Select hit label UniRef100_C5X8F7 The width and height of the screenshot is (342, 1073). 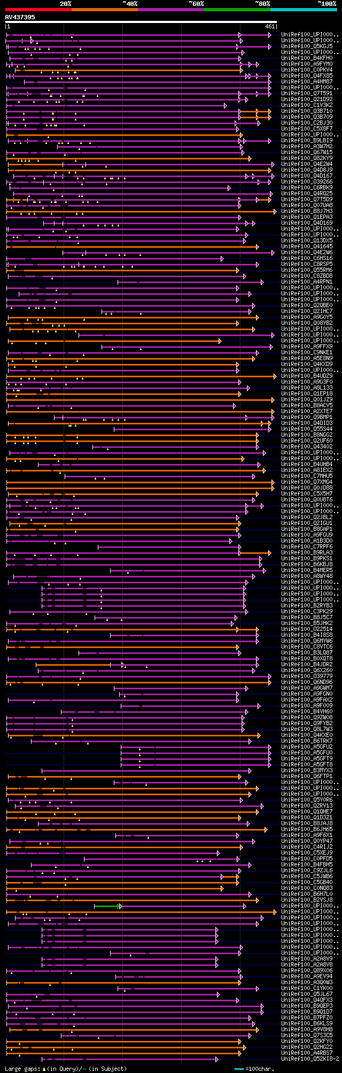pos(308,128)
